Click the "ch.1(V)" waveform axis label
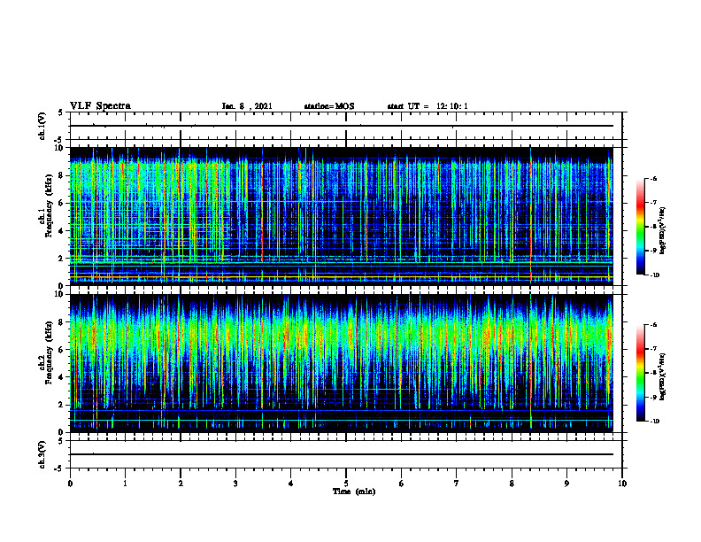The height and width of the screenshot is (542, 701). click(42, 126)
